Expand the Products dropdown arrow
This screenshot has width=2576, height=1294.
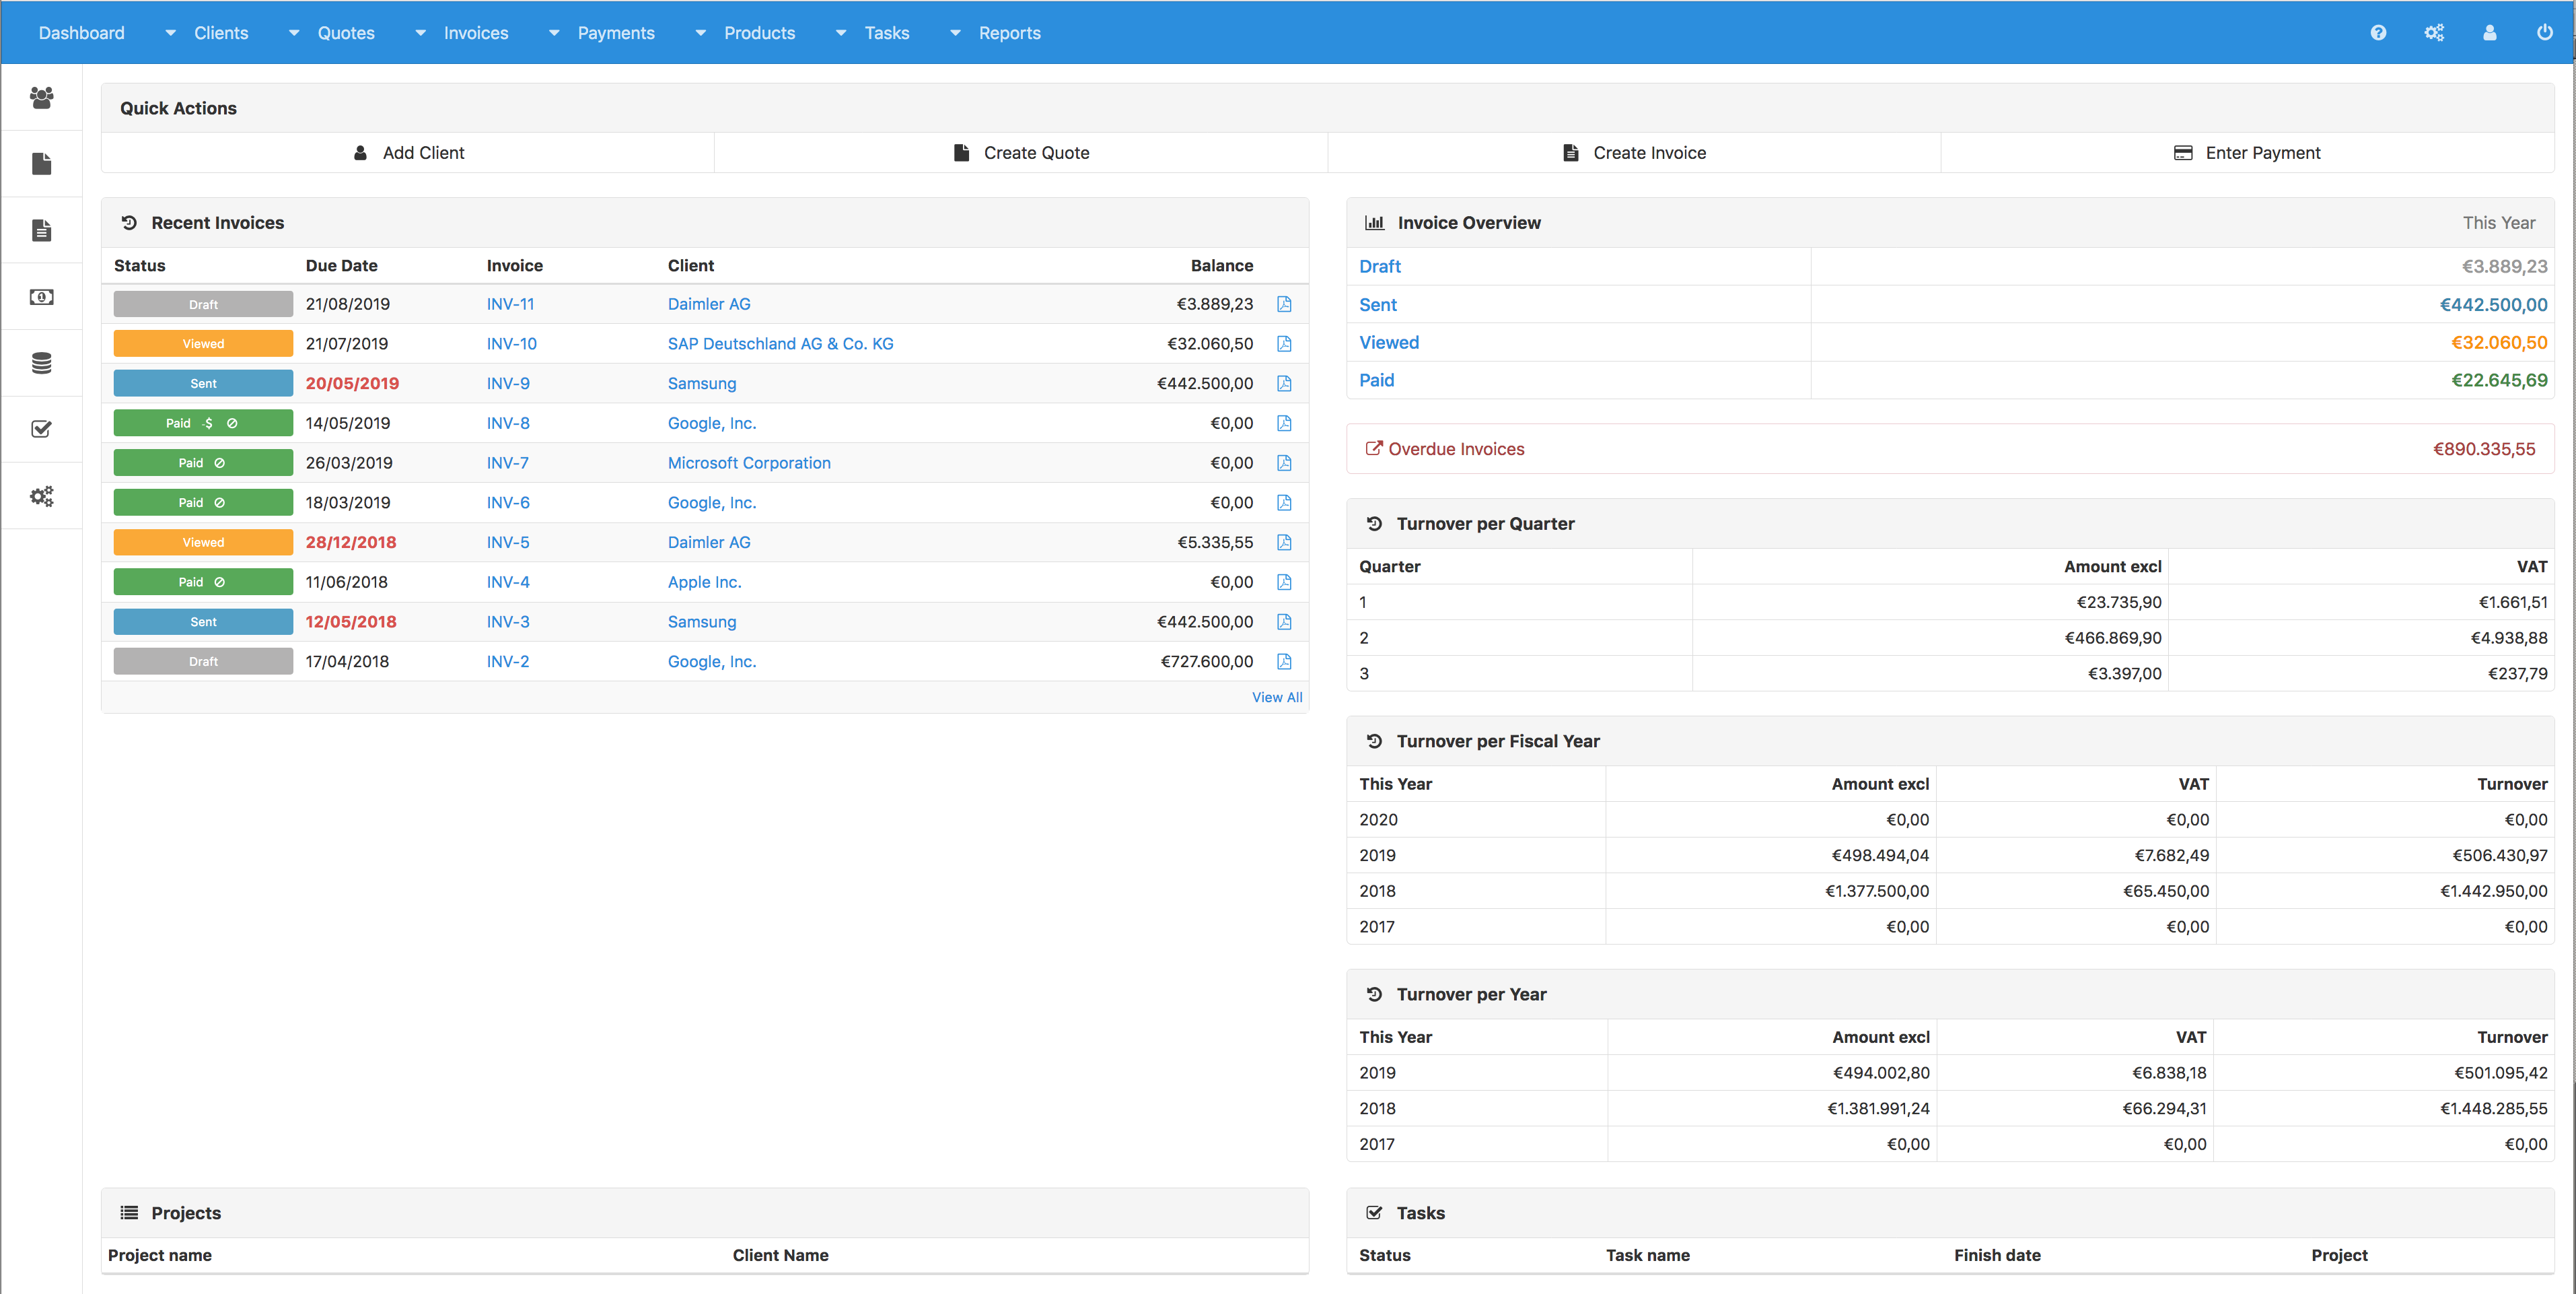tap(701, 33)
